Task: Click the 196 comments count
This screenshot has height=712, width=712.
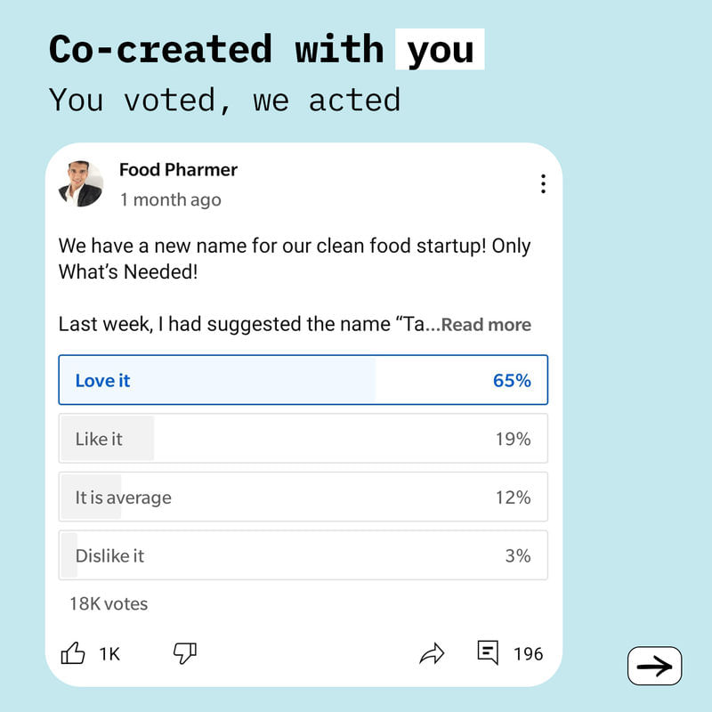Action: 528,654
